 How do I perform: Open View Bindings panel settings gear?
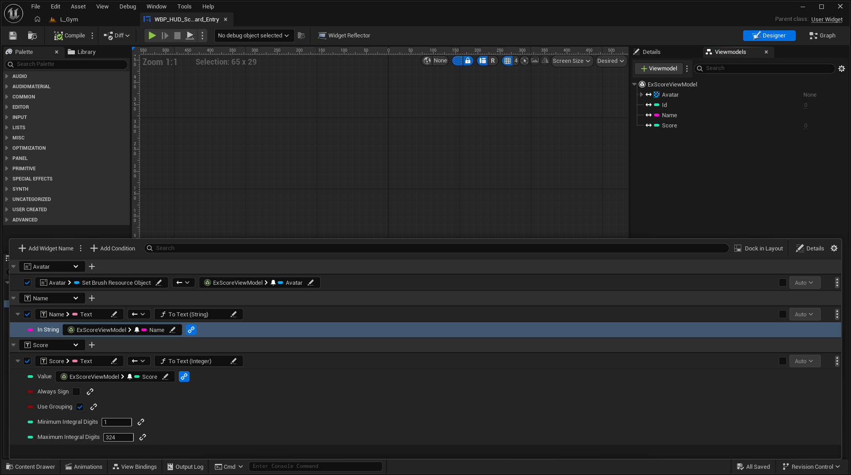834,249
